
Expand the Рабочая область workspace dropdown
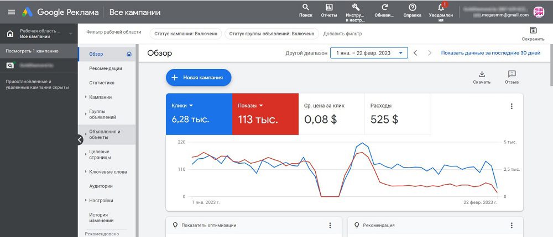(x=71, y=34)
